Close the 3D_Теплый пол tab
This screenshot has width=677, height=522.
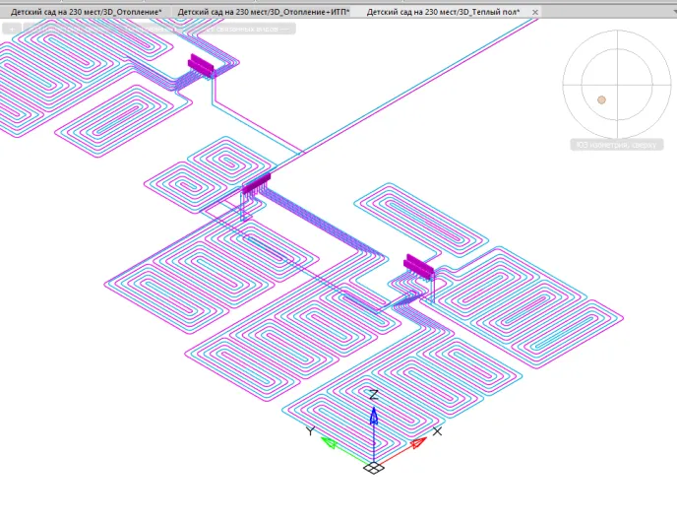(535, 12)
